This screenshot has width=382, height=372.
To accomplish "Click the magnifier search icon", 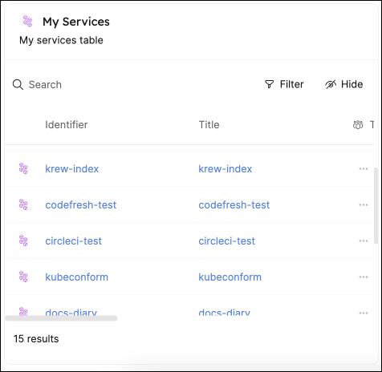I will 18,85.
